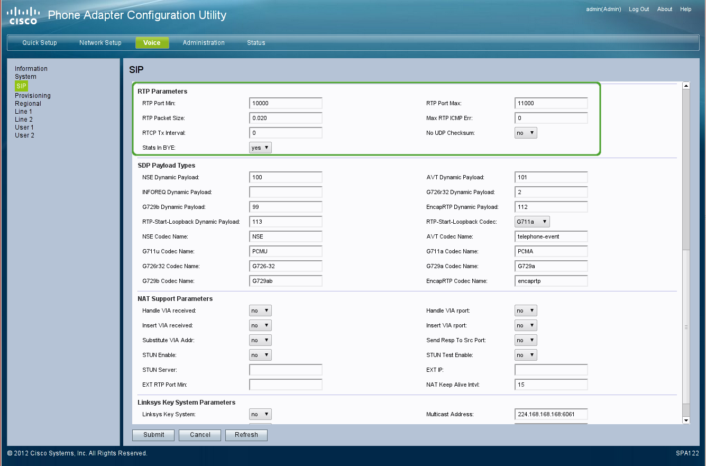The image size is (706, 466).
Task: Click the scrollbar down arrow
Action: pyautogui.click(x=686, y=420)
